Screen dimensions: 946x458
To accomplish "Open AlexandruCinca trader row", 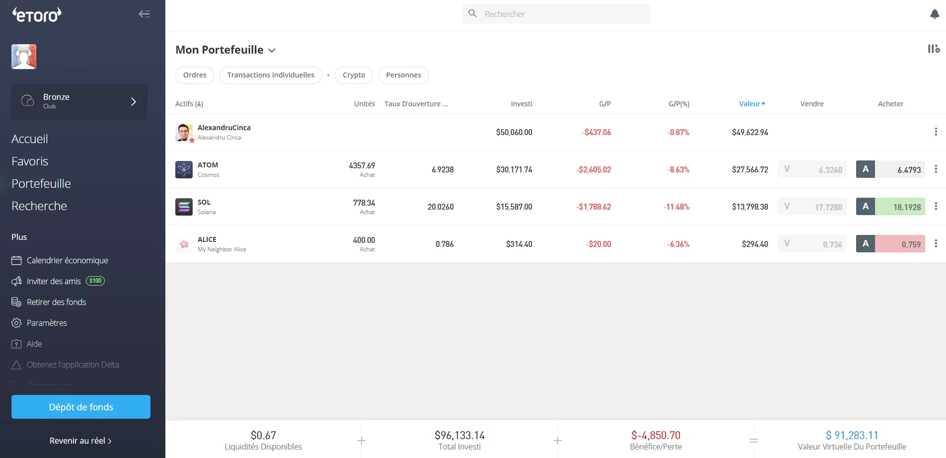I will coord(555,132).
